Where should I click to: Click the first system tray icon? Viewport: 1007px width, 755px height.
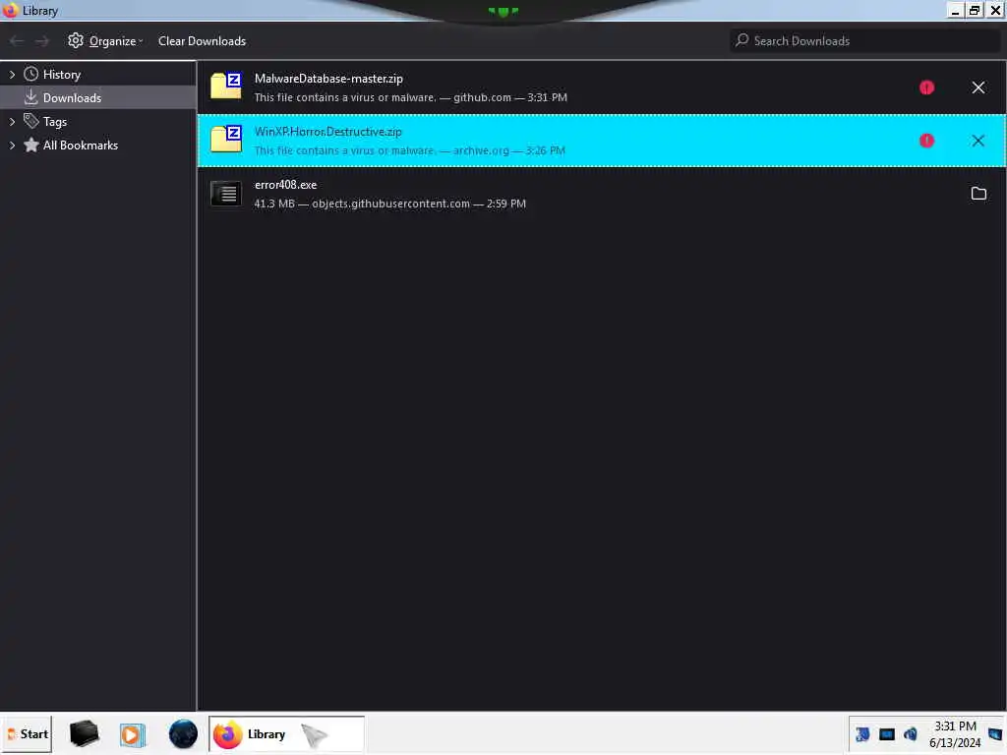click(x=862, y=733)
